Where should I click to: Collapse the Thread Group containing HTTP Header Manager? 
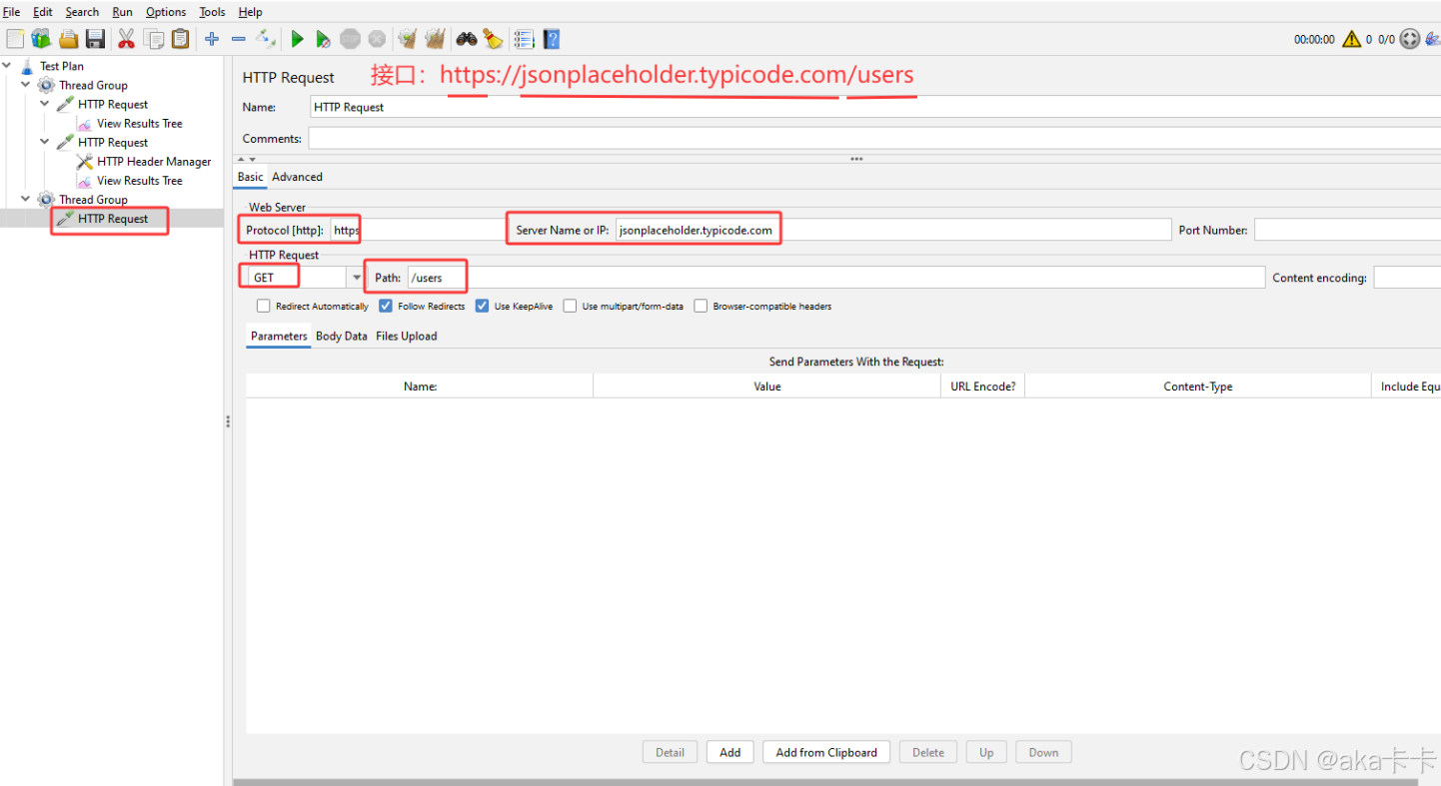coord(26,85)
